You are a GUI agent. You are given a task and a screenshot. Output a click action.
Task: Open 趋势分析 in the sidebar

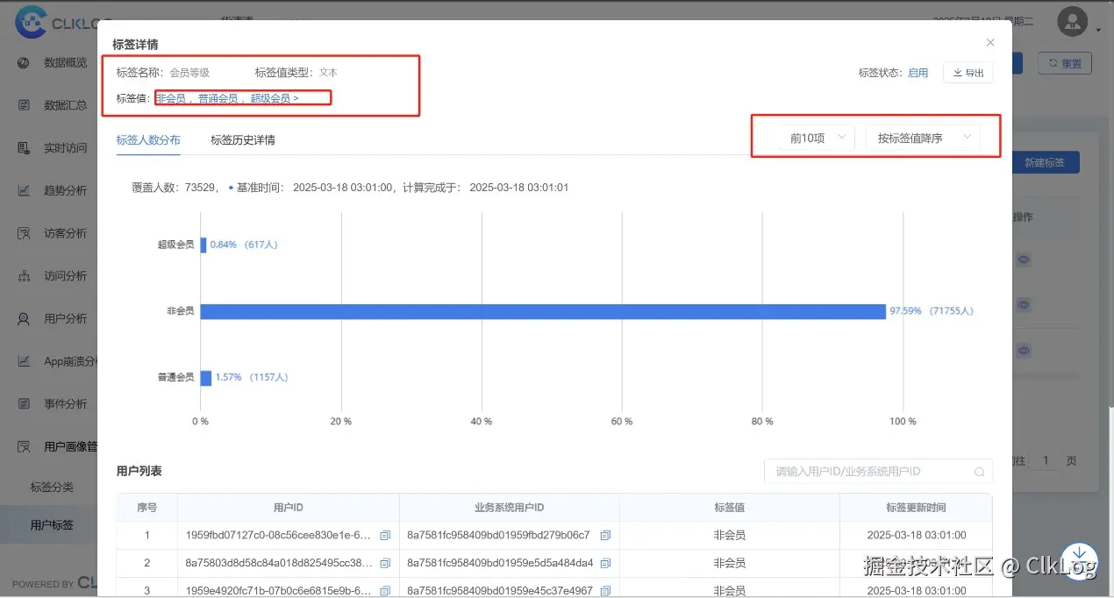coord(65,190)
